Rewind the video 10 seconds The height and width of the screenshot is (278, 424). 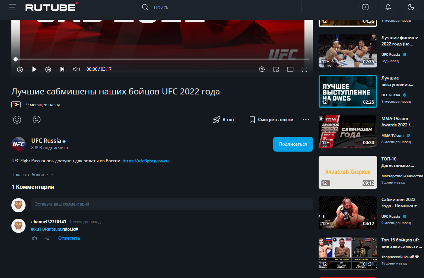pyautogui.click(x=20, y=69)
